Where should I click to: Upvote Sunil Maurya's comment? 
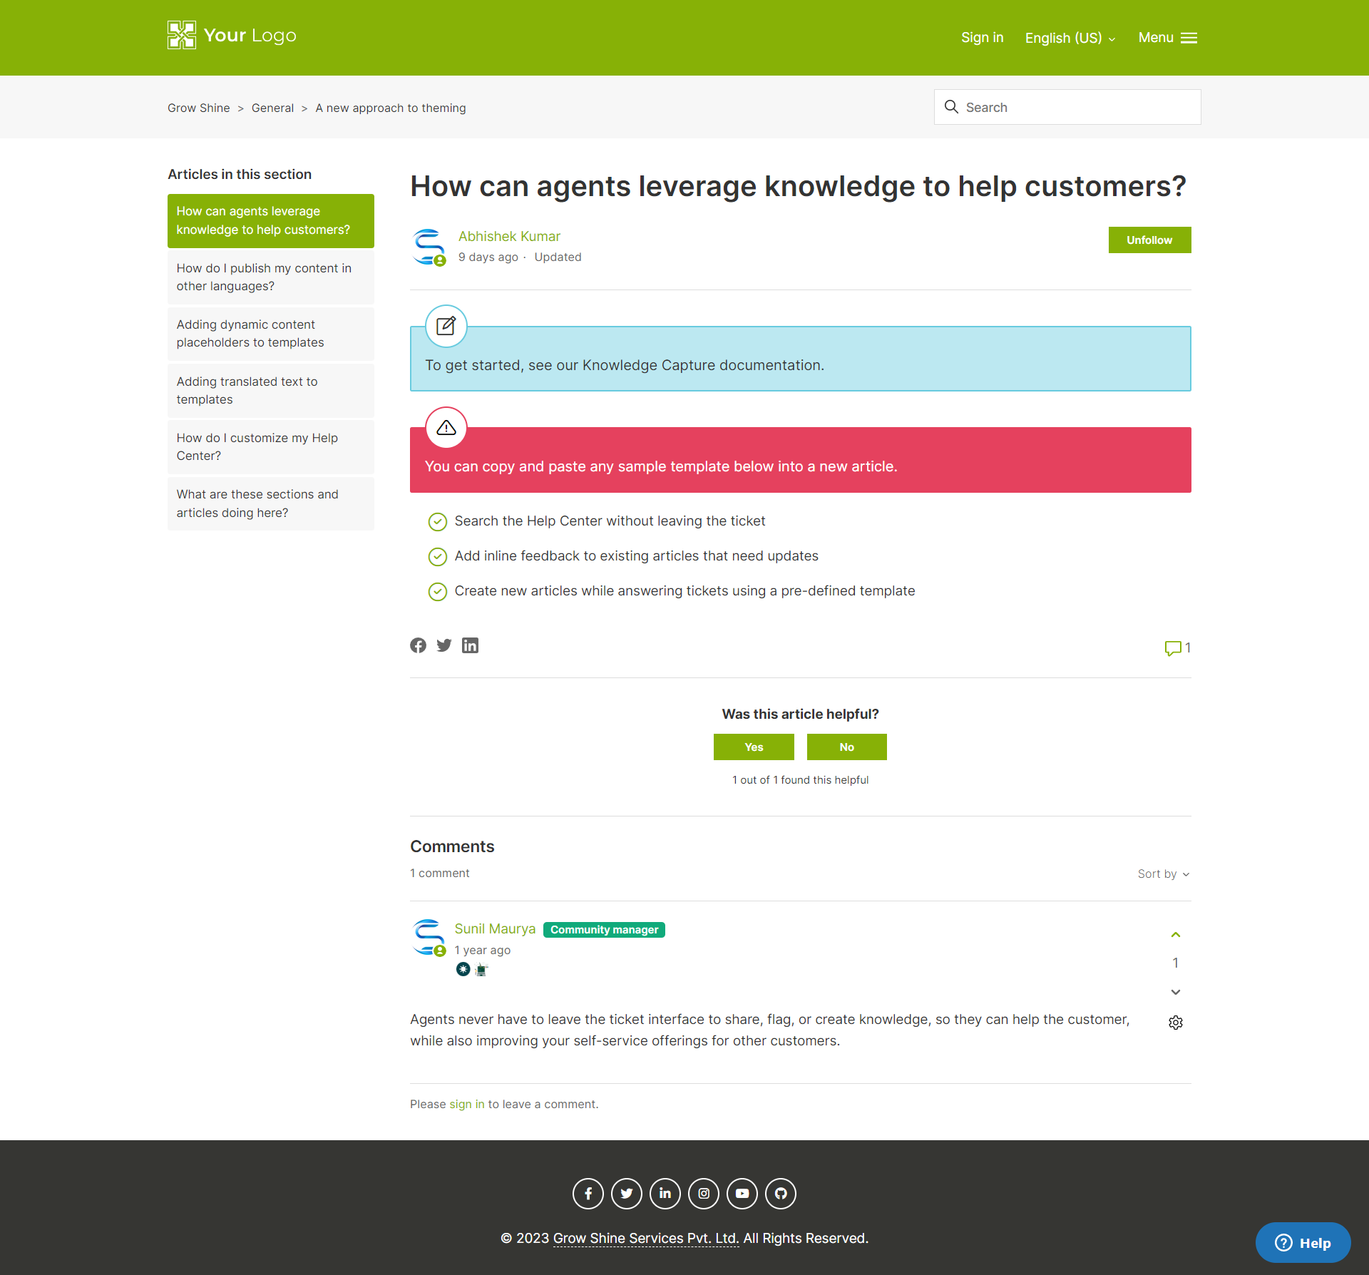click(x=1176, y=935)
